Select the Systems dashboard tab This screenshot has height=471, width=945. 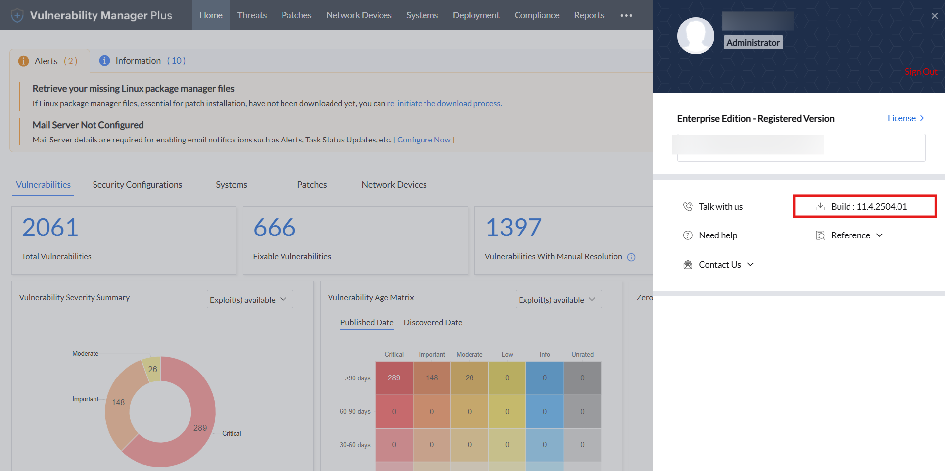point(232,185)
